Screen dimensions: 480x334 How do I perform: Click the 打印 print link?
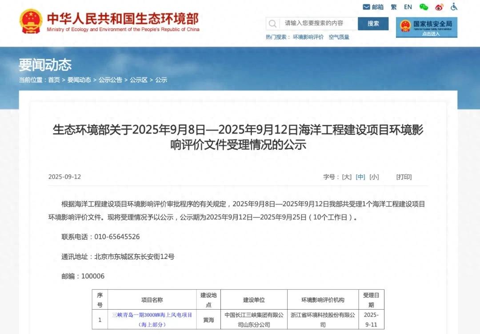(404, 177)
